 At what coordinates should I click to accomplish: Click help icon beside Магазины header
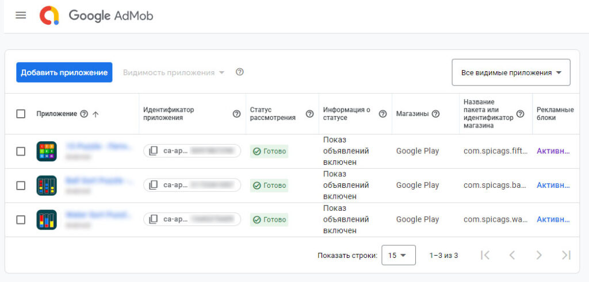pos(435,114)
